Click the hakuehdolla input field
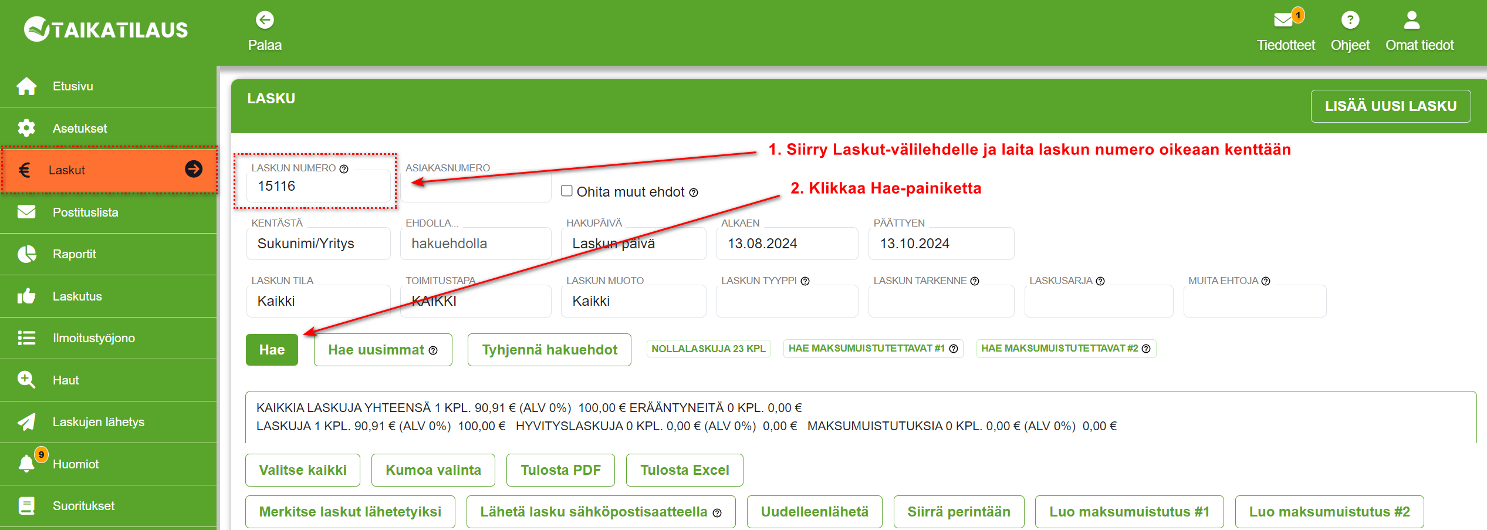 pyautogui.click(x=476, y=244)
